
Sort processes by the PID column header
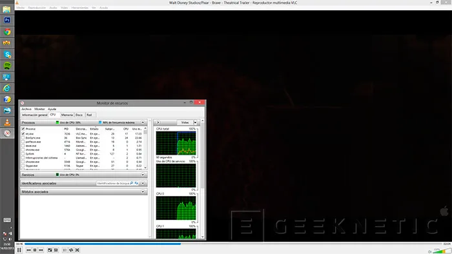click(67, 129)
